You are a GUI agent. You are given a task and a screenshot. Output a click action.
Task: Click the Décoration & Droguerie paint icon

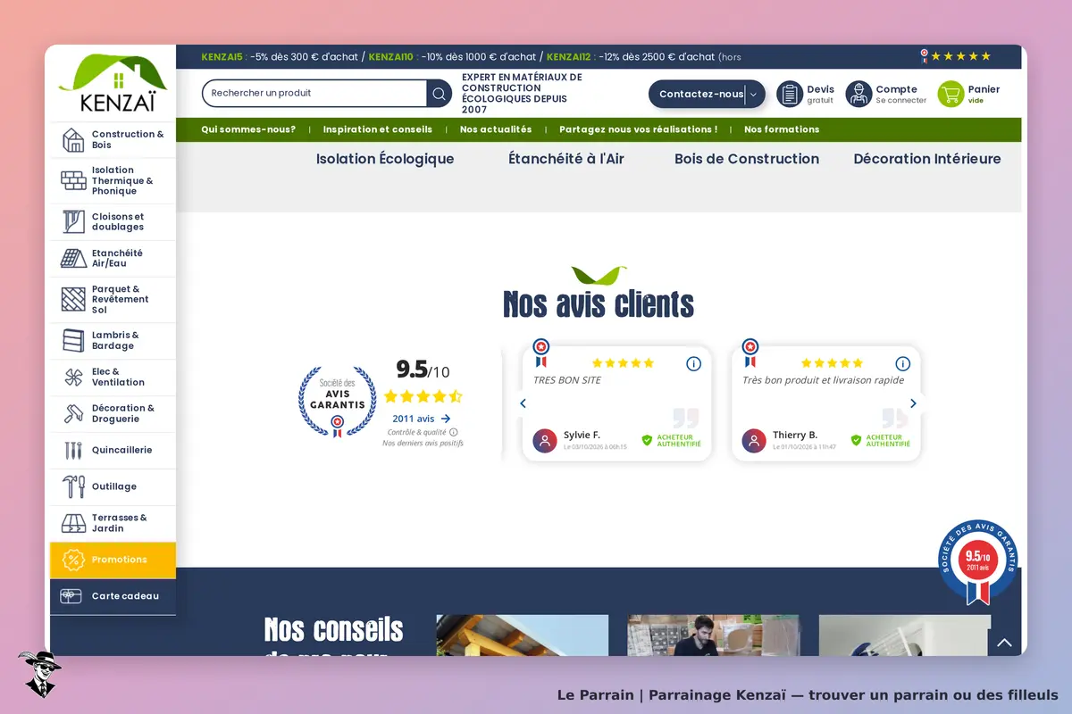[x=73, y=414]
